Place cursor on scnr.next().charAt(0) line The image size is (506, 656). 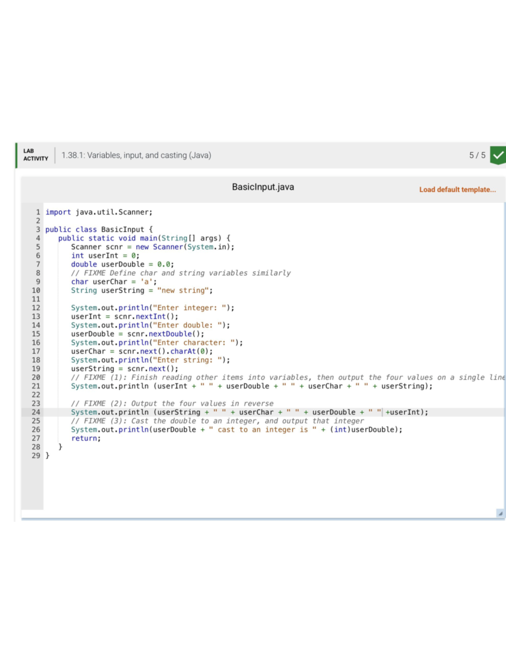pos(141,351)
